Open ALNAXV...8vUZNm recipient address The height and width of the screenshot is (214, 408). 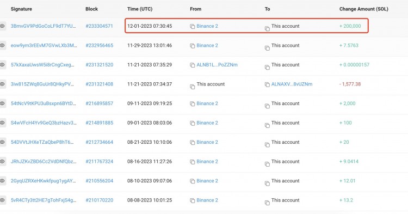(292, 84)
